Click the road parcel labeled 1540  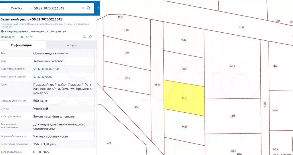click(x=157, y=85)
